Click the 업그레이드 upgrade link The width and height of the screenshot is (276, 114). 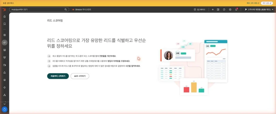[199, 9]
